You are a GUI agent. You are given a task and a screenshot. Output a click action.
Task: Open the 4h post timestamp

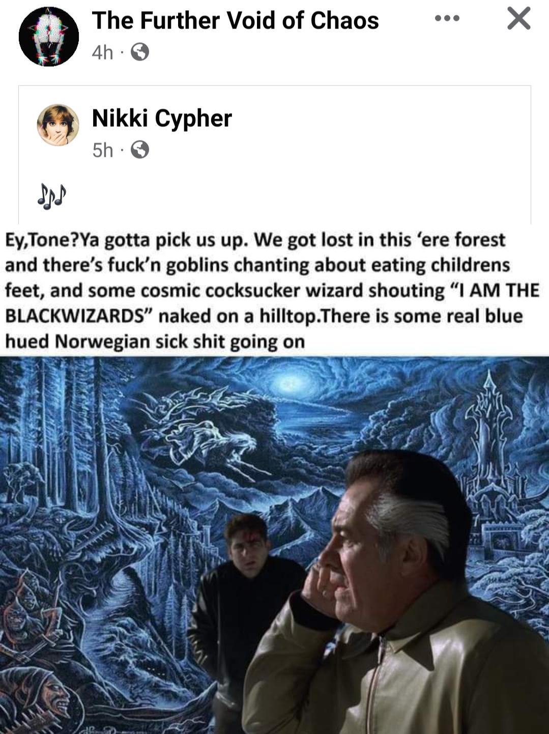(102, 52)
